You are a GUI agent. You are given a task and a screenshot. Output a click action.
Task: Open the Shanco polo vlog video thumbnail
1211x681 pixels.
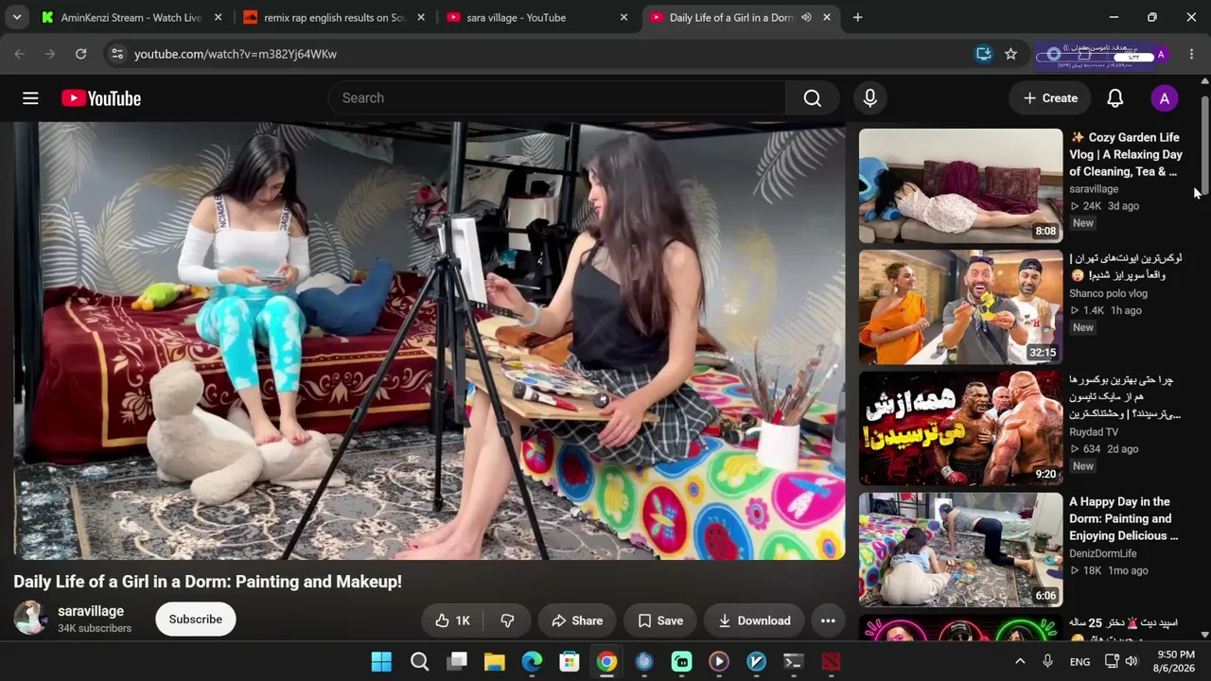coord(960,307)
